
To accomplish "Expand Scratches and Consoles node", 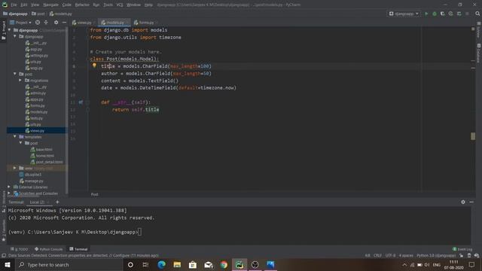I will click(9, 193).
